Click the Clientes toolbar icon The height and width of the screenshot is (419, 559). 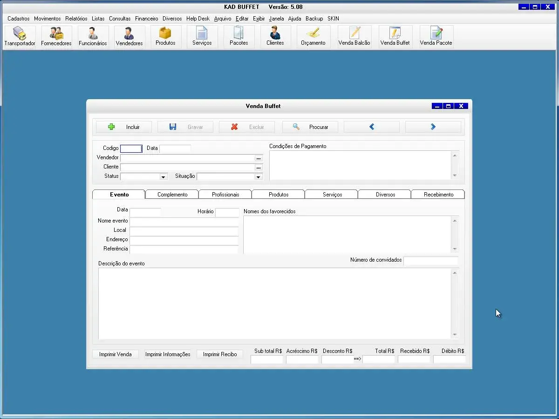point(275,37)
